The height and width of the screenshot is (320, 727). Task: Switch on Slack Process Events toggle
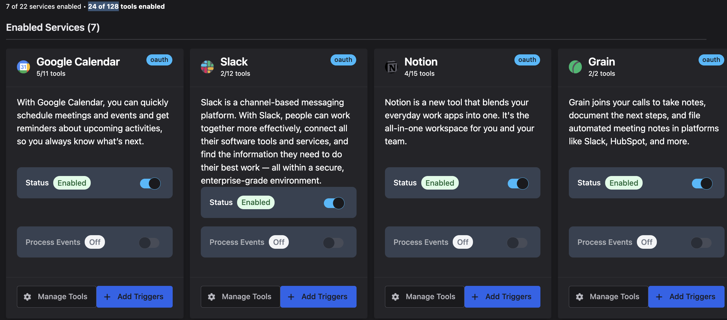[x=333, y=242]
